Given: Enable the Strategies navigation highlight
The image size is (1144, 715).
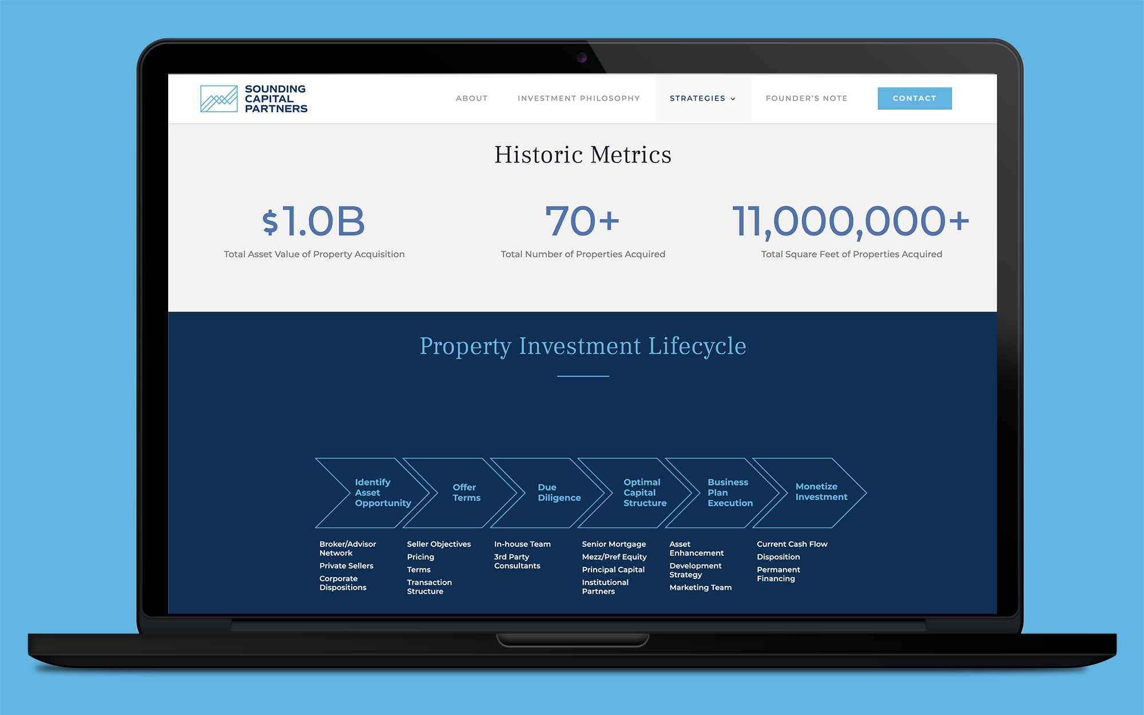Looking at the screenshot, I should click(704, 98).
